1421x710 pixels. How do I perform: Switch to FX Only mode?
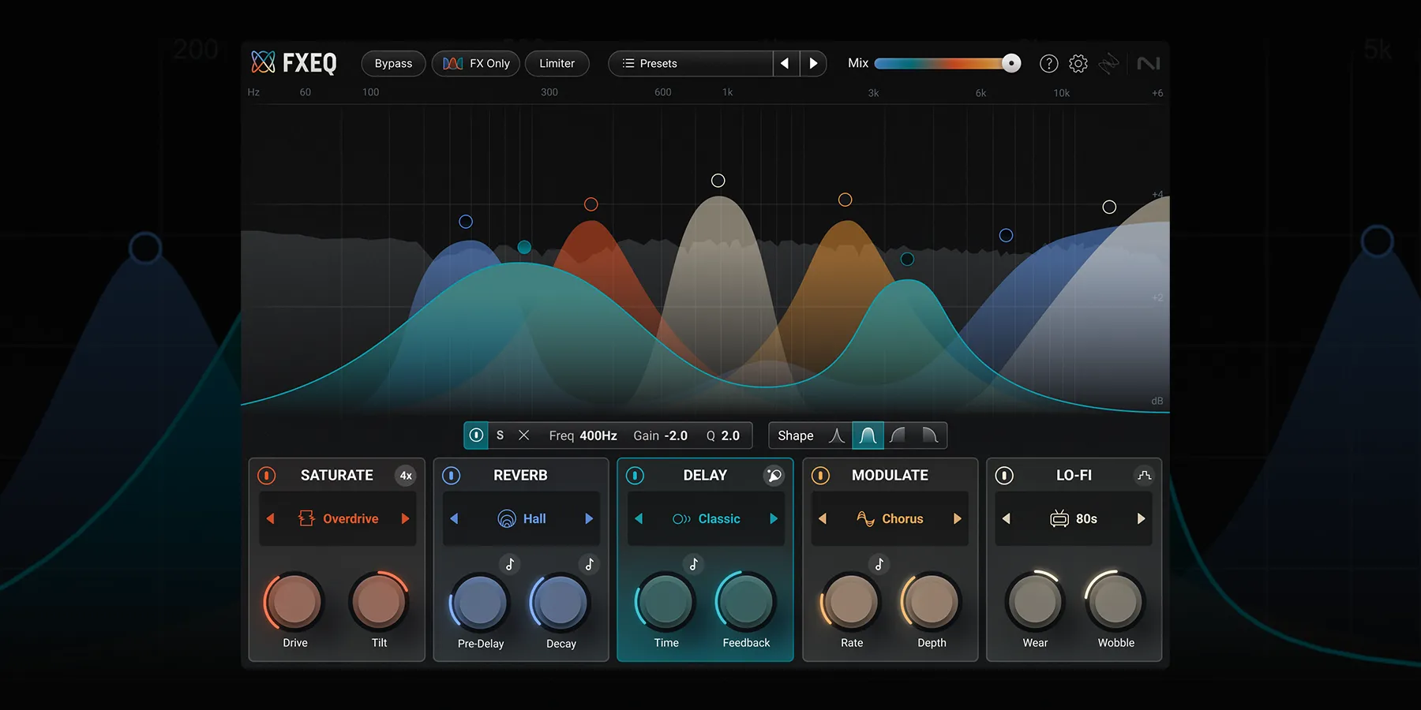(x=475, y=63)
